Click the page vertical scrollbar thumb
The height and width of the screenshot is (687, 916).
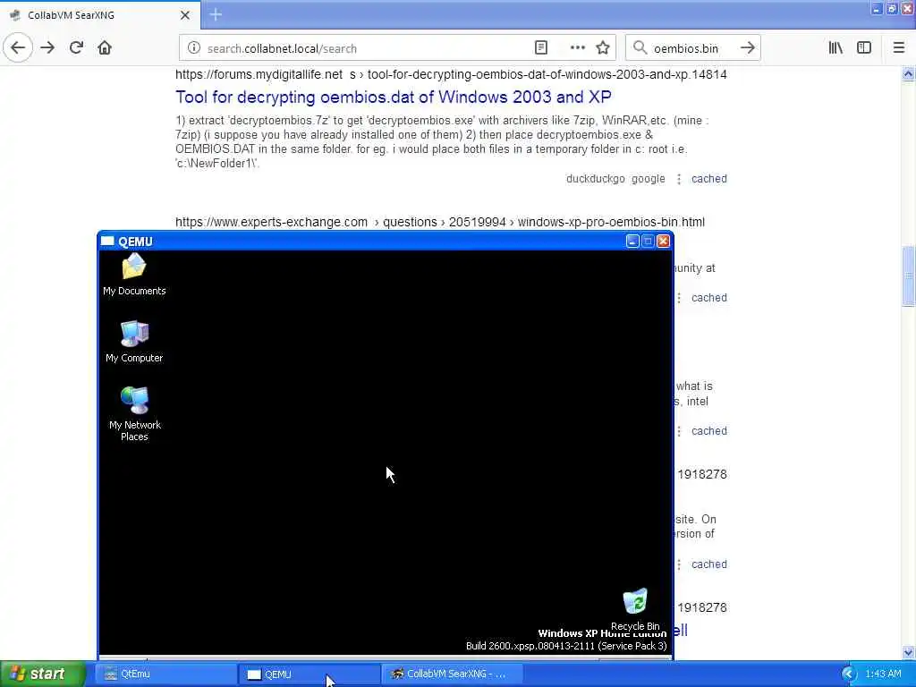pyautogui.click(x=908, y=276)
